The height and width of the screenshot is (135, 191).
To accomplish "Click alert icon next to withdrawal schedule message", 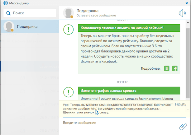I will pos(68,92).
